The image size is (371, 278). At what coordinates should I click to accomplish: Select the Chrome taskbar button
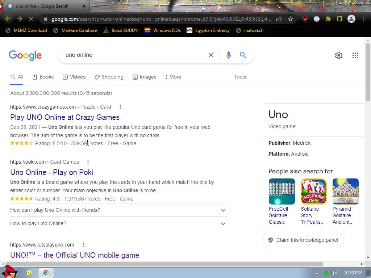46,273
